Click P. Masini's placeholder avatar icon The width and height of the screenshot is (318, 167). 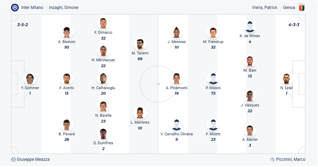[213, 79]
